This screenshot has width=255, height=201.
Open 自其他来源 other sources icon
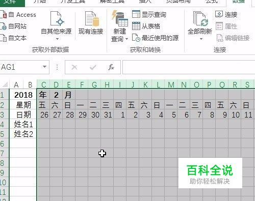click(57, 19)
